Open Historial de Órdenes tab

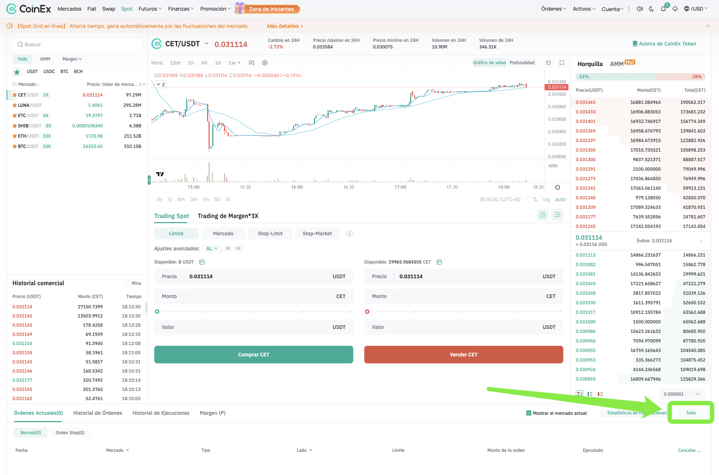point(98,413)
